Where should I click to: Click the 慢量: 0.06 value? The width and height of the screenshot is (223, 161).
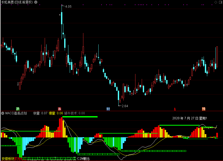[56, 113]
